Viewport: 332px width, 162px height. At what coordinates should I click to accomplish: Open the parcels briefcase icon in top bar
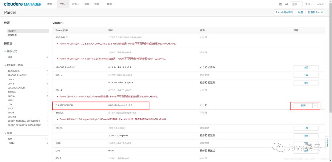pos(281,4)
